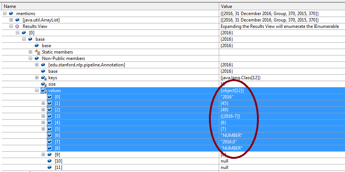Click the icon next to [java.util.ArrayList]
Image resolution: width=345 pixels, height=172 pixels.
pyautogui.click(x=17, y=20)
